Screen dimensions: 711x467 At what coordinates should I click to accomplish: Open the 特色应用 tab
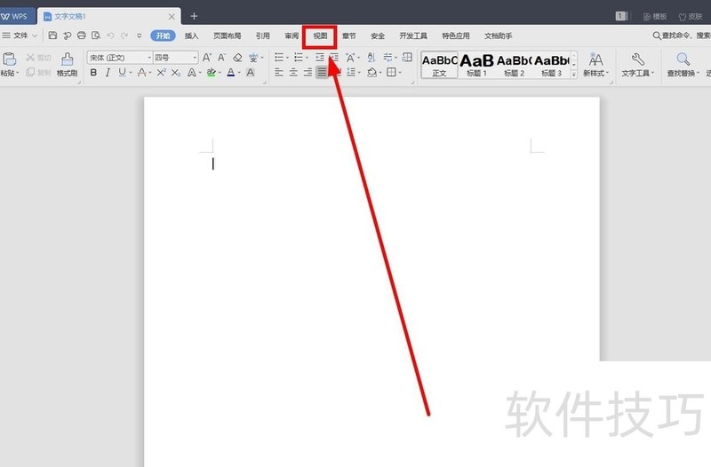coord(456,36)
